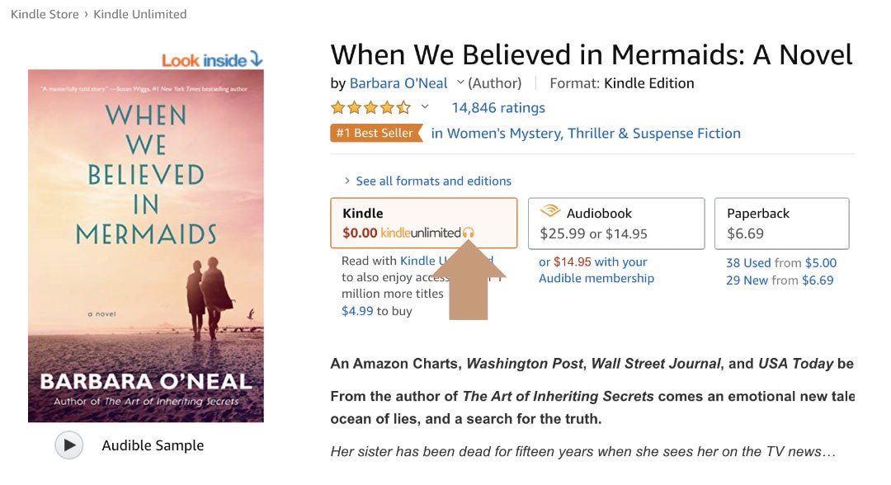The width and height of the screenshot is (891, 485).
Task: Select the Paperback format option
Action: pyautogui.click(x=781, y=223)
